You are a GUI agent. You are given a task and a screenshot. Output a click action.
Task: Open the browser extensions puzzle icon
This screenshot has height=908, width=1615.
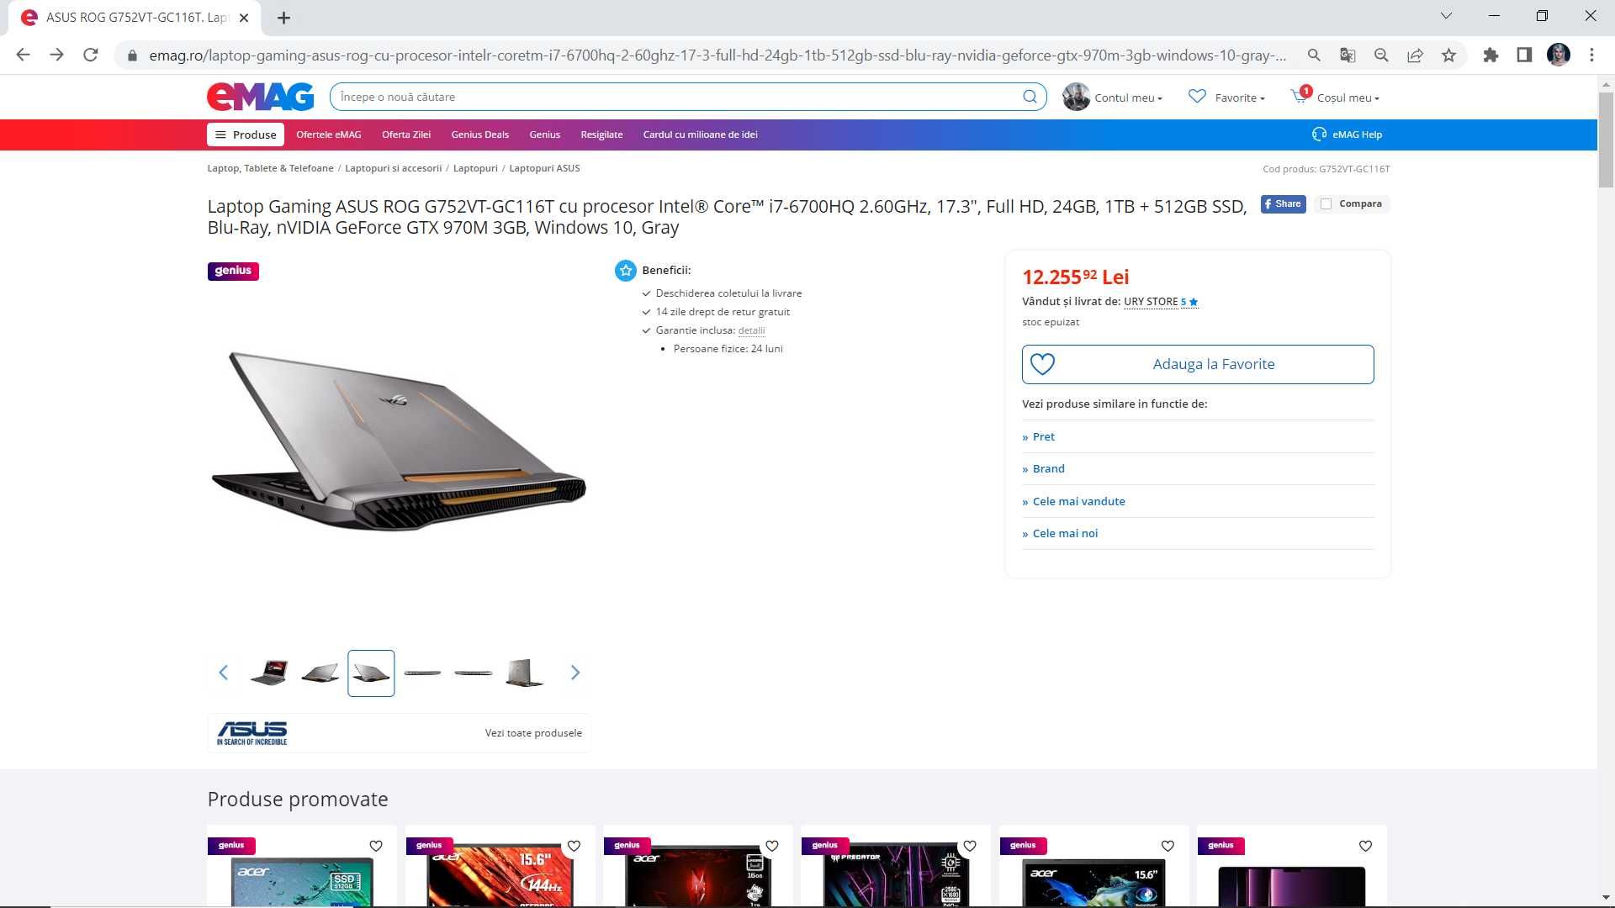(x=1491, y=55)
